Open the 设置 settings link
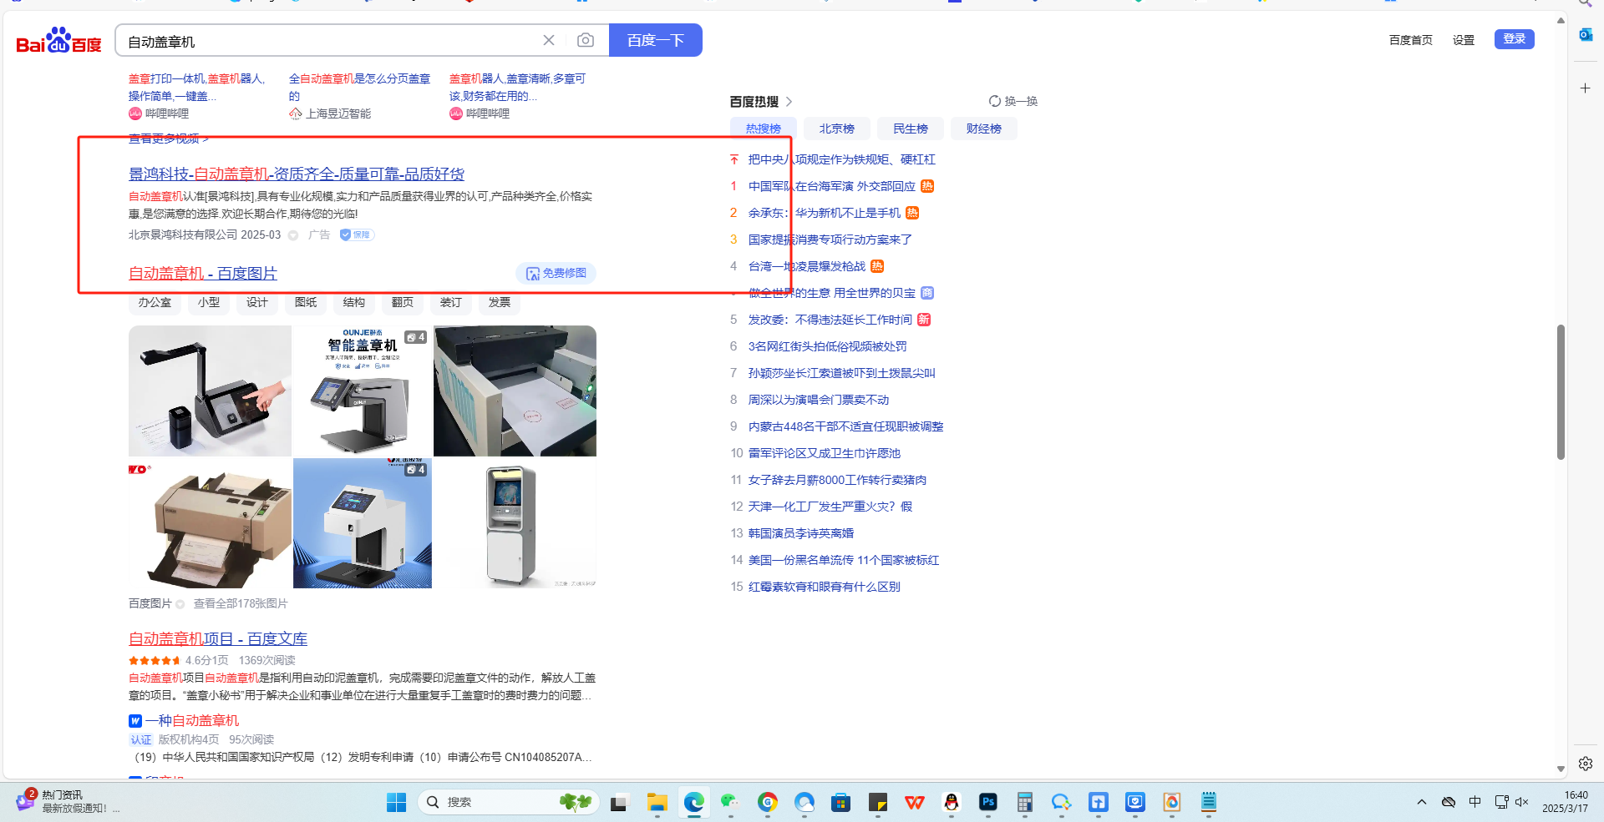The width and height of the screenshot is (1604, 822). click(x=1464, y=40)
